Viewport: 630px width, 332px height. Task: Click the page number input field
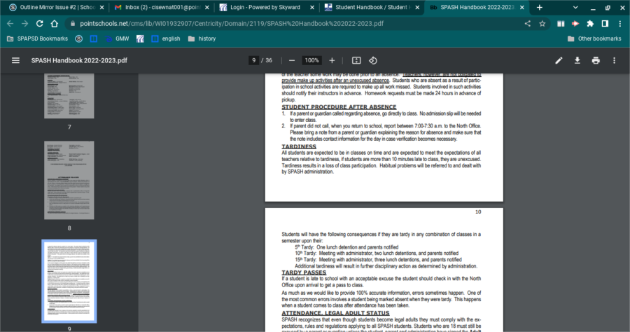(253, 60)
